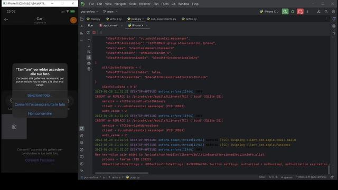This screenshot has width=338, height=190.
Task: Open the Git menu
Action: click(x=173, y=4)
